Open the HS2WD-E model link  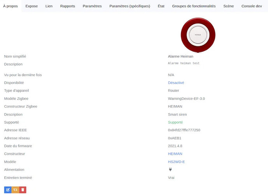pyautogui.click(x=176, y=162)
